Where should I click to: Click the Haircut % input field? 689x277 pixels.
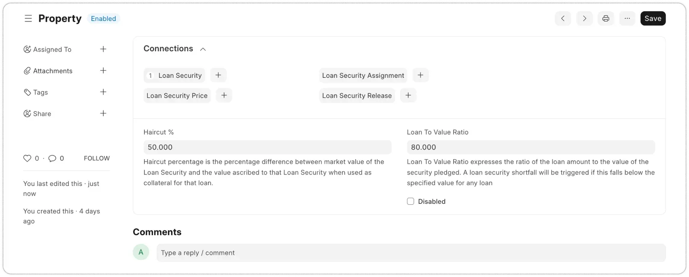(x=267, y=147)
